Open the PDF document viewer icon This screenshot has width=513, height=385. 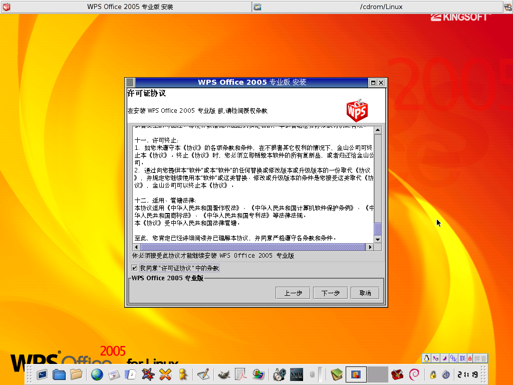241,374
